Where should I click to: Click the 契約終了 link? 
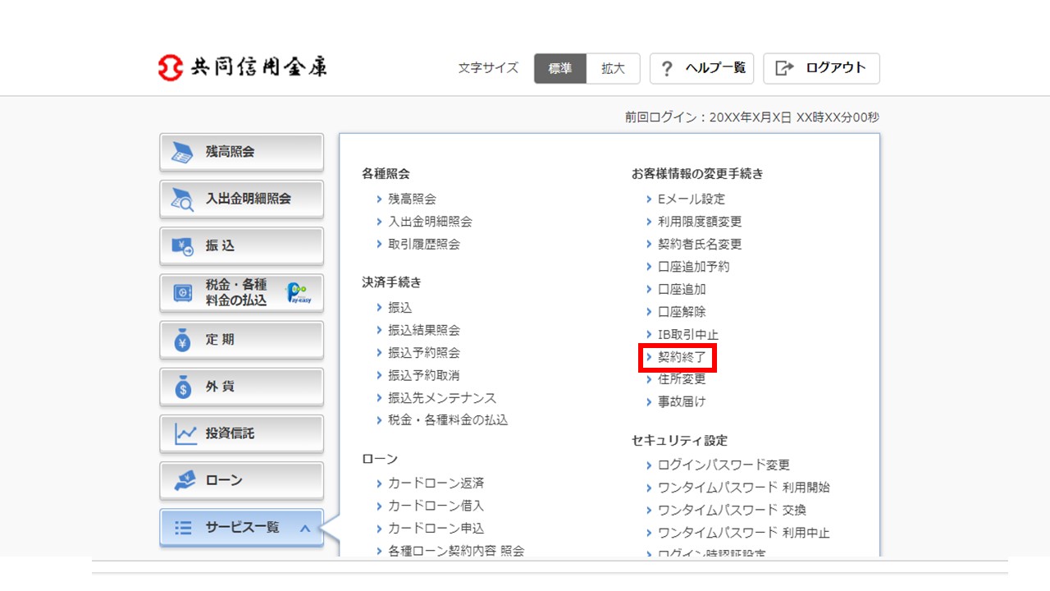681,357
